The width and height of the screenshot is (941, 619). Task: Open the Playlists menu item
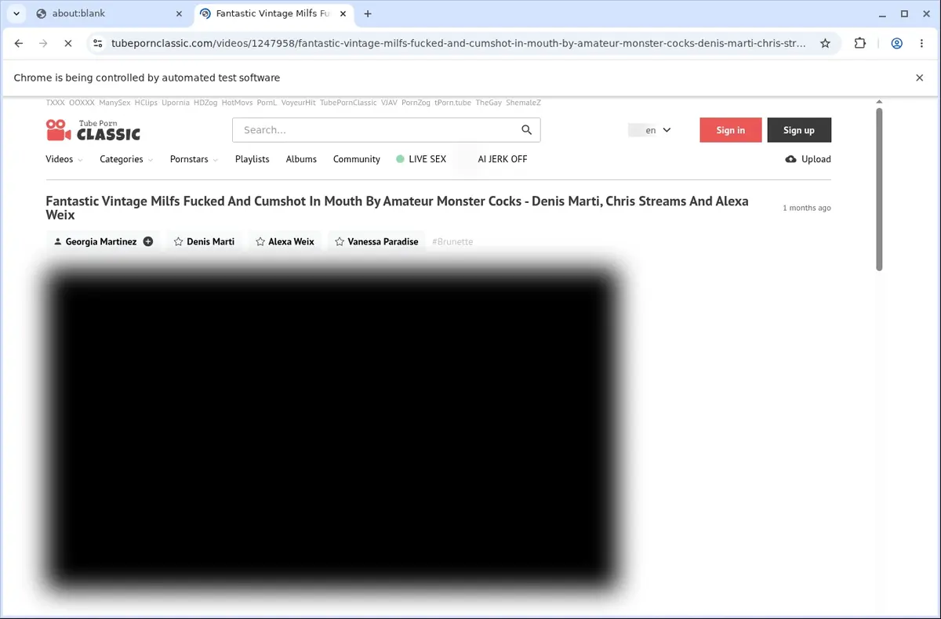[x=252, y=159]
